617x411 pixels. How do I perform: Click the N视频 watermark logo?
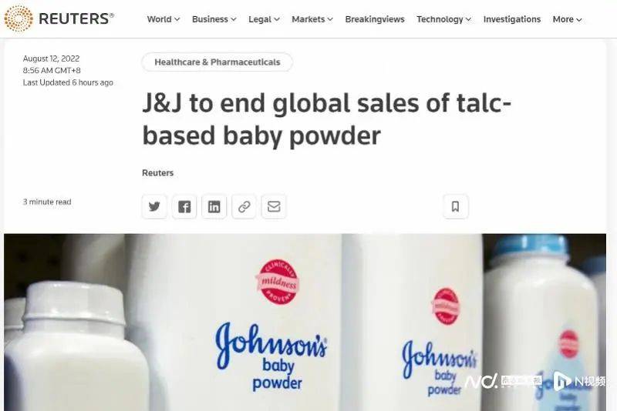click(x=579, y=381)
